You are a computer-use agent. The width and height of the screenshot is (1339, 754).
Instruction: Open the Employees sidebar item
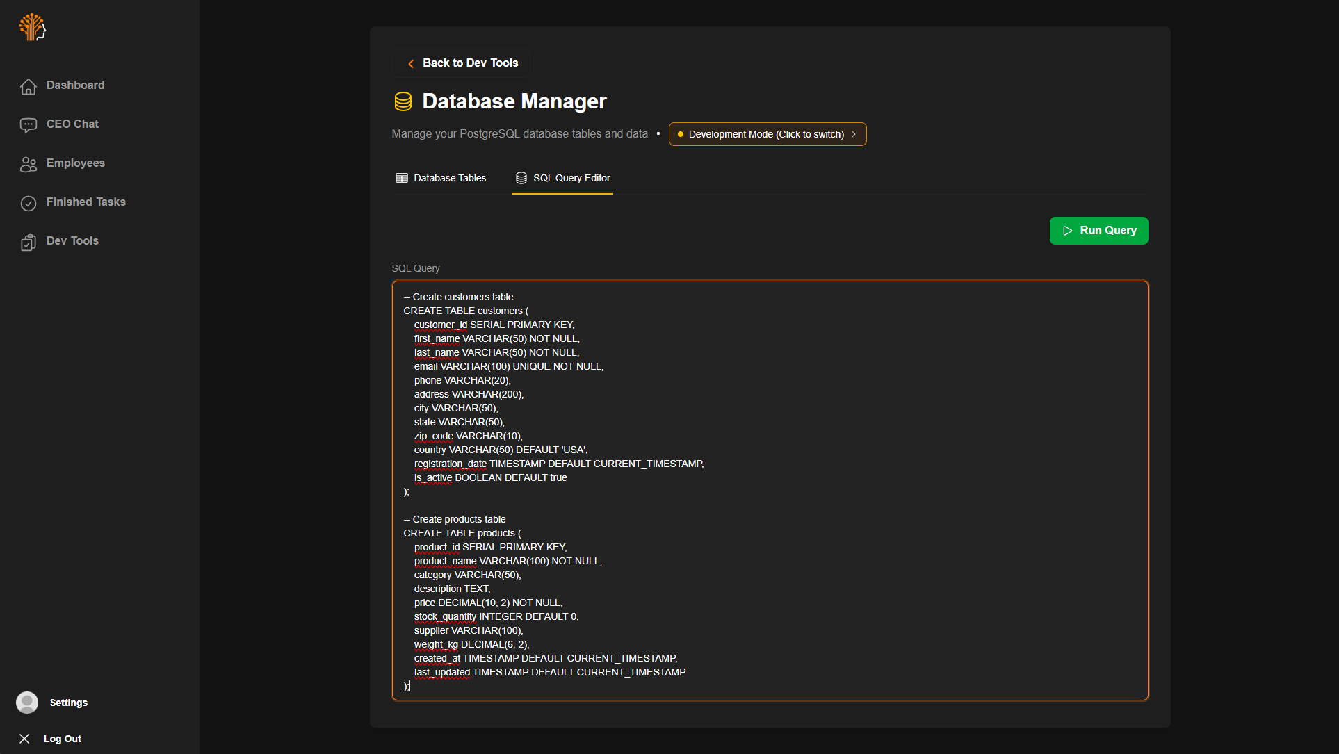pyautogui.click(x=75, y=163)
